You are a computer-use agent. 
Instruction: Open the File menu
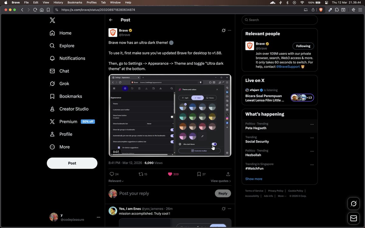pos(26,2)
